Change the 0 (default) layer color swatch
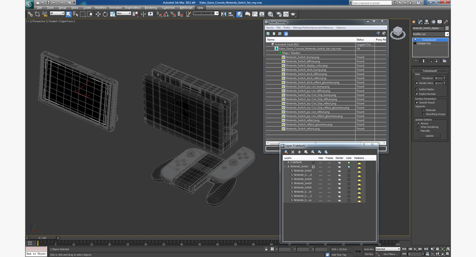 [x=349, y=163]
